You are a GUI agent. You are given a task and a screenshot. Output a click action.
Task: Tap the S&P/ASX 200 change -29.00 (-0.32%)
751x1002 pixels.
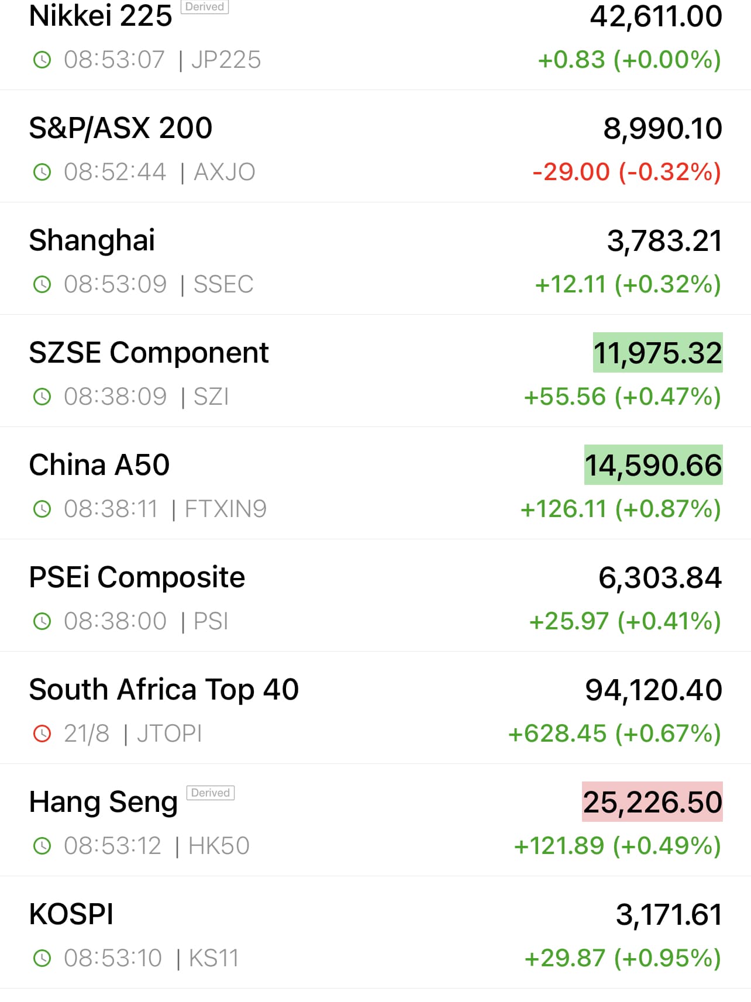(626, 172)
